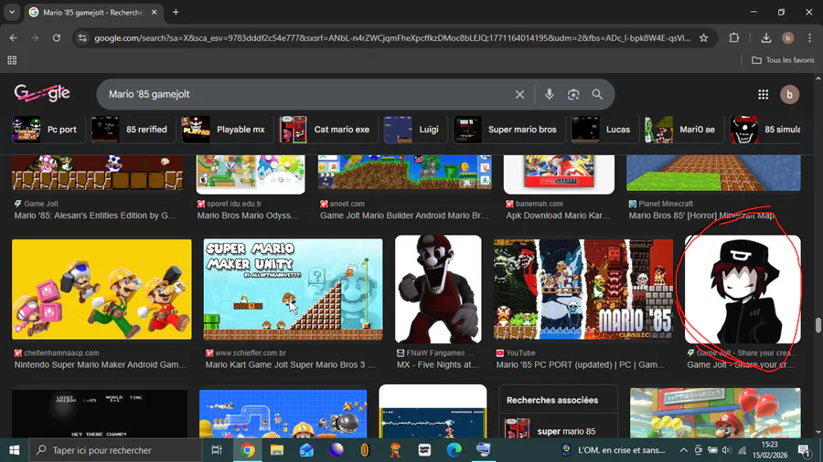This screenshot has width=823, height=462.
Task: Go back to the previous page
Action: click(13, 37)
